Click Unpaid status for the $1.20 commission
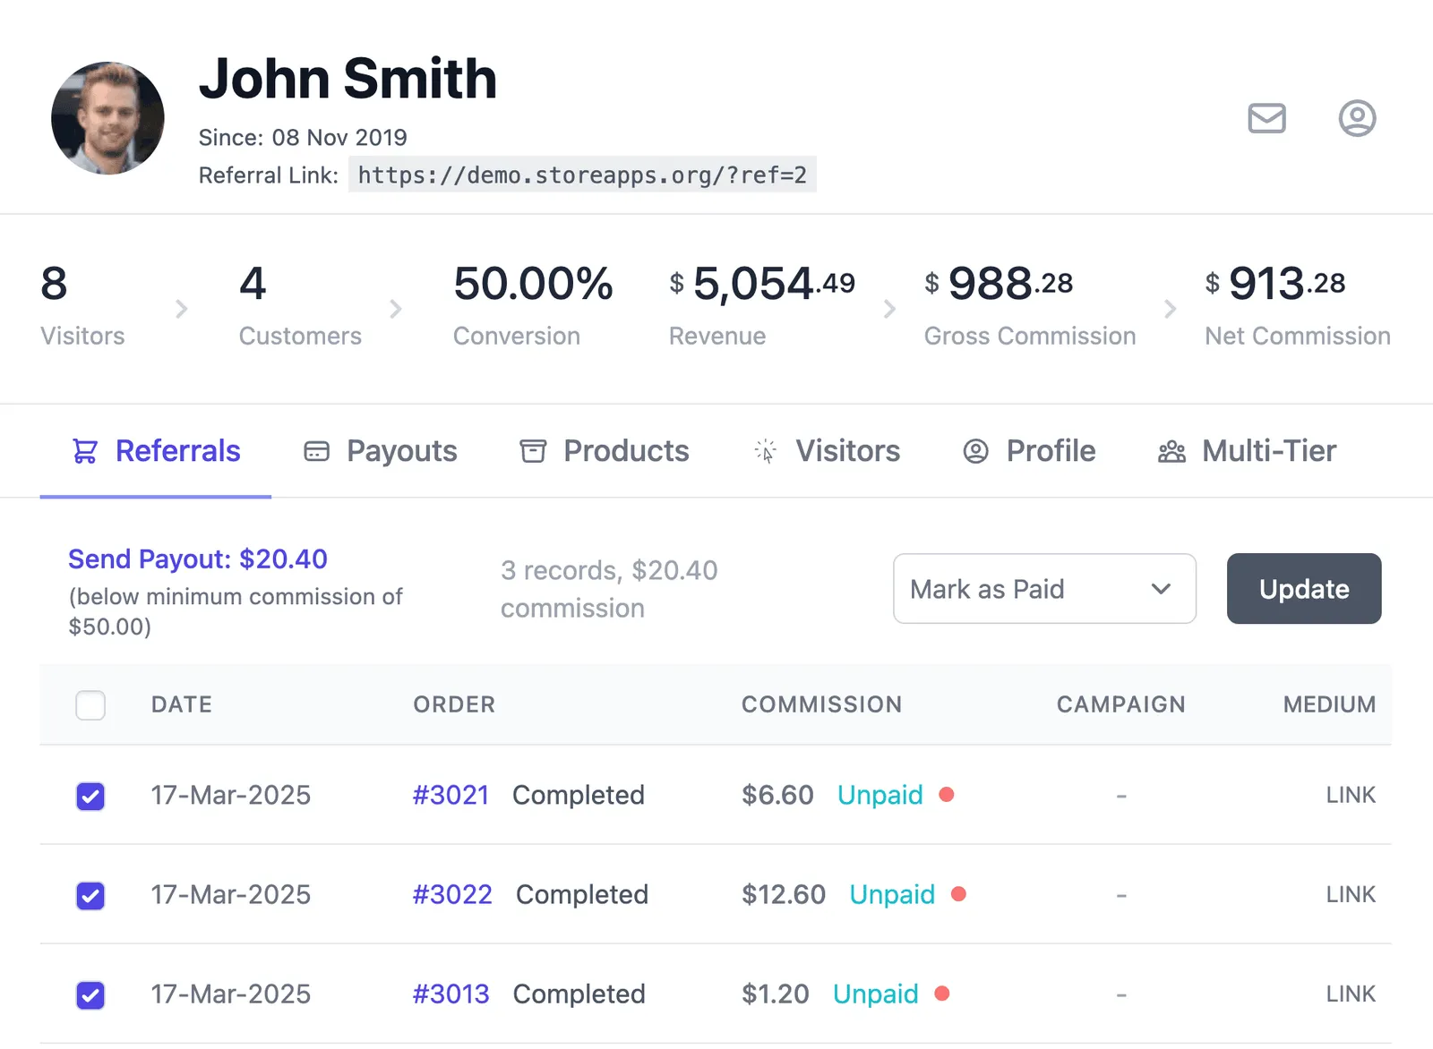This screenshot has height=1049, width=1433. point(876,994)
